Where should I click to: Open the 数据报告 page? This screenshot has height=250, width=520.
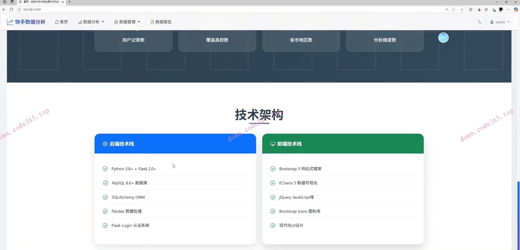(162, 22)
